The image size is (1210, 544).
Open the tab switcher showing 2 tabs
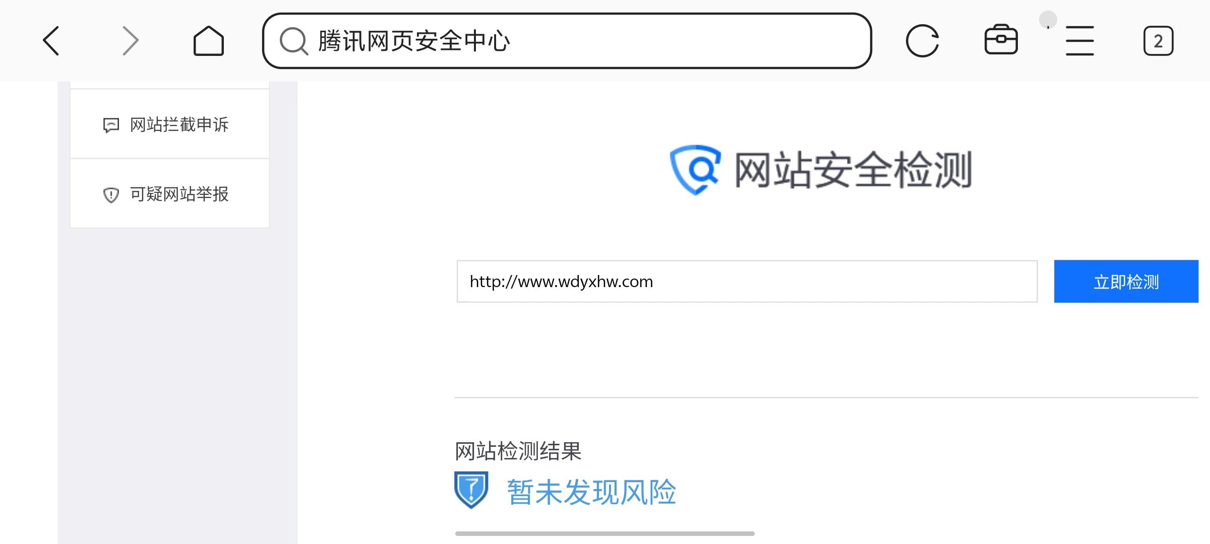point(1158,41)
